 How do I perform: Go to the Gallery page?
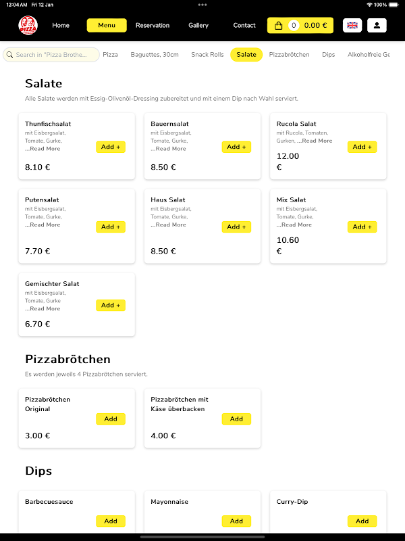[198, 26]
